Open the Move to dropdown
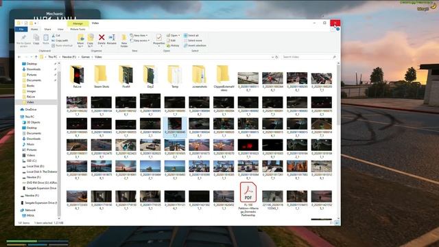439x247 pixels. coord(81,40)
